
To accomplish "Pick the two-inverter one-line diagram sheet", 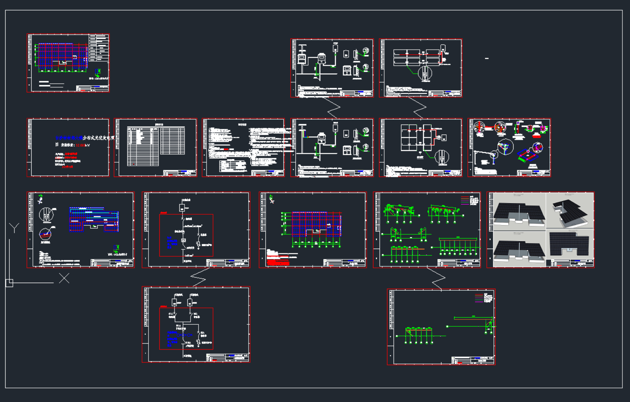I will [196, 324].
